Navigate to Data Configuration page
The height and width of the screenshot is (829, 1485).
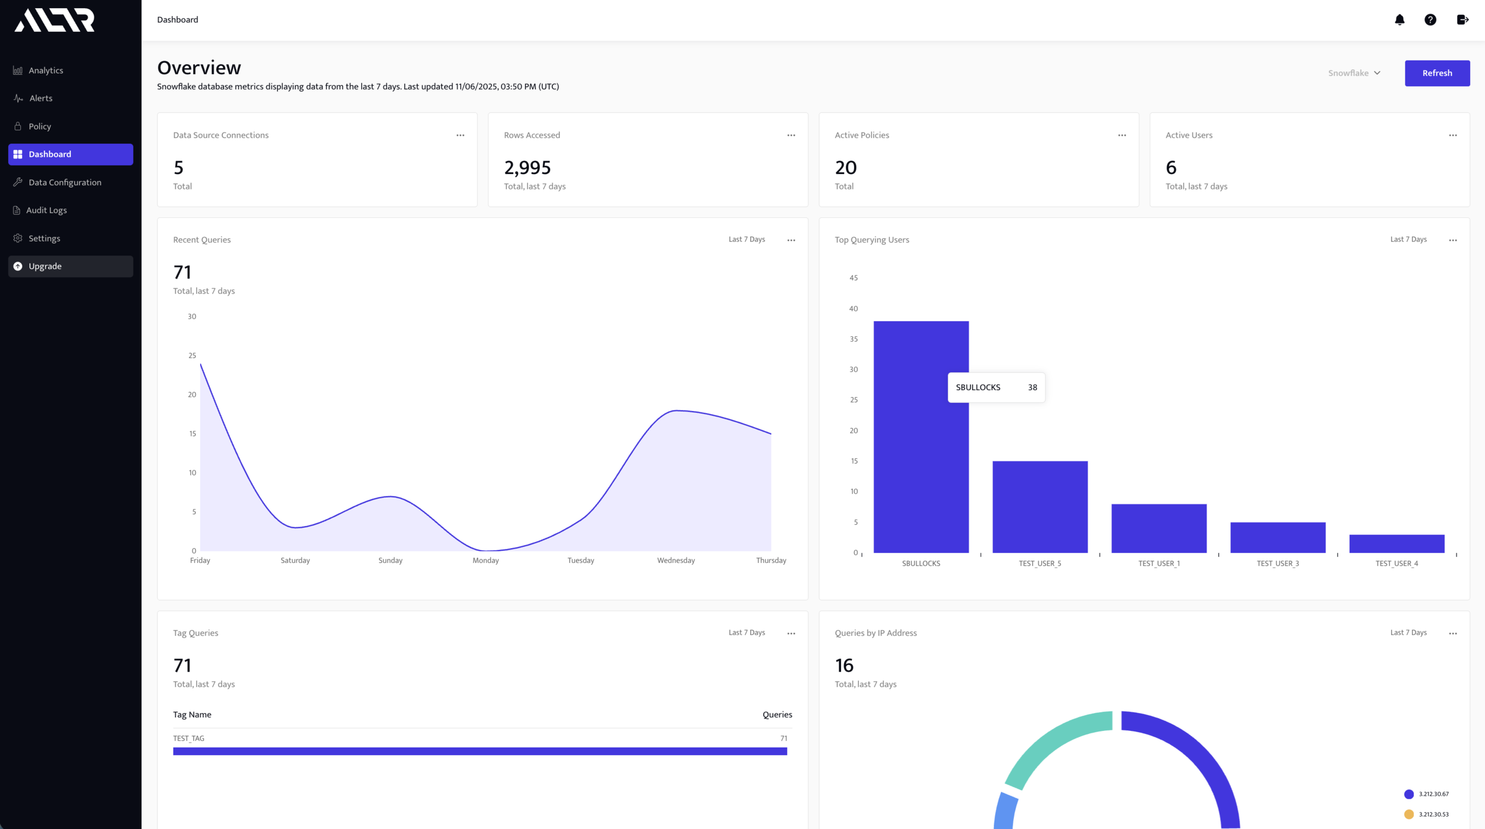click(x=65, y=182)
